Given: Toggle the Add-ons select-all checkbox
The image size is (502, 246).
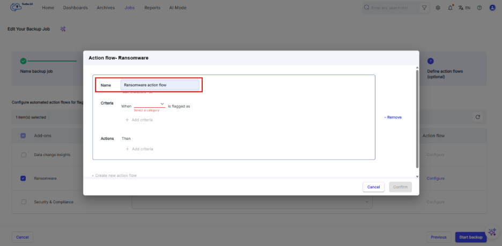Looking at the screenshot, I should tap(23, 136).
